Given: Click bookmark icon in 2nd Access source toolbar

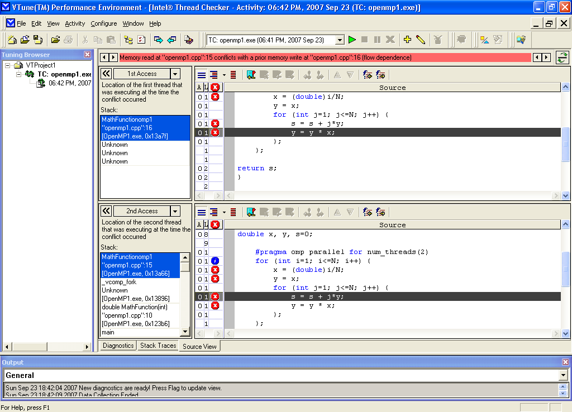Looking at the screenshot, I should (x=251, y=212).
